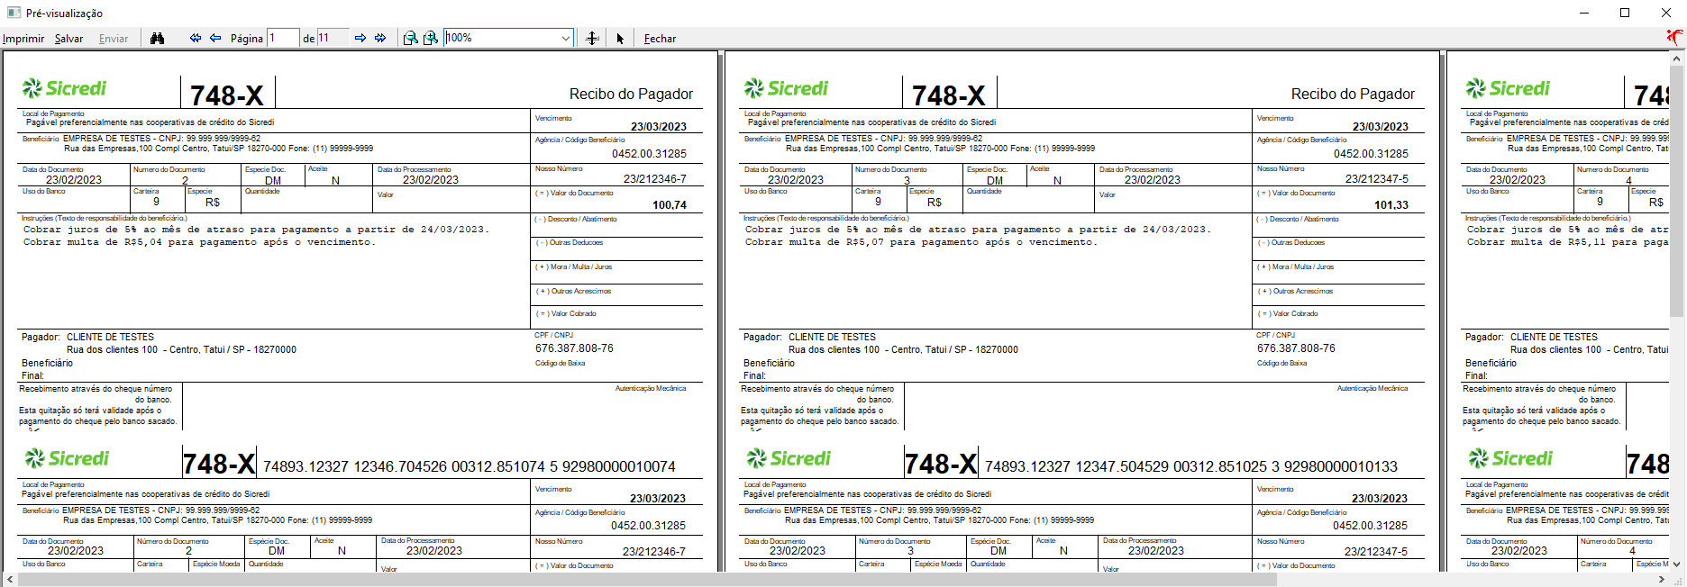Go to the previous page
1687x587 pixels.
point(215,38)
